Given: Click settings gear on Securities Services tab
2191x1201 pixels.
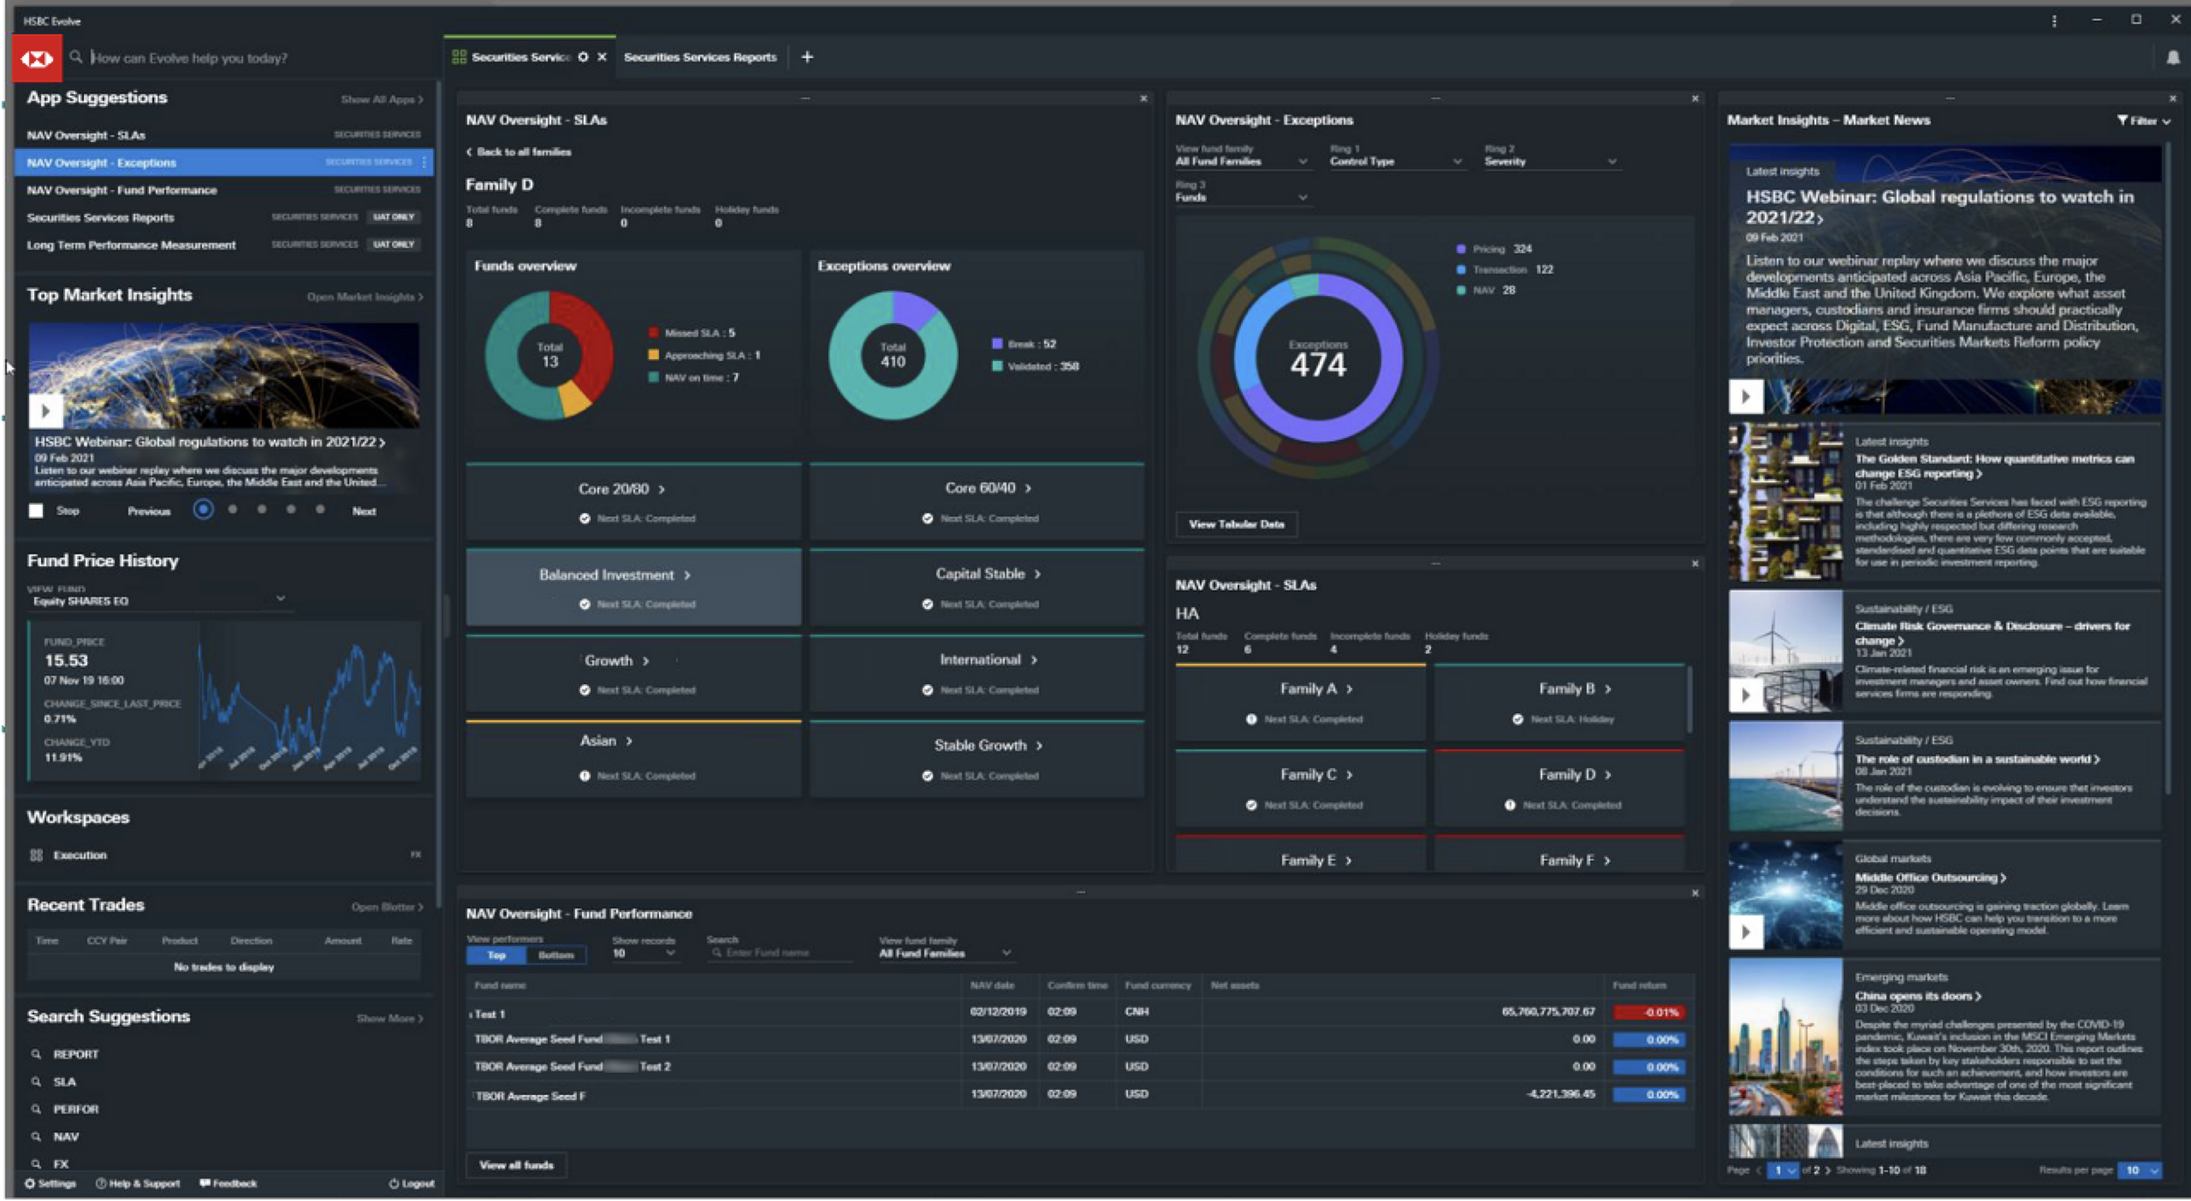Looking at the screenshot, I should click(x=583, y=57).
